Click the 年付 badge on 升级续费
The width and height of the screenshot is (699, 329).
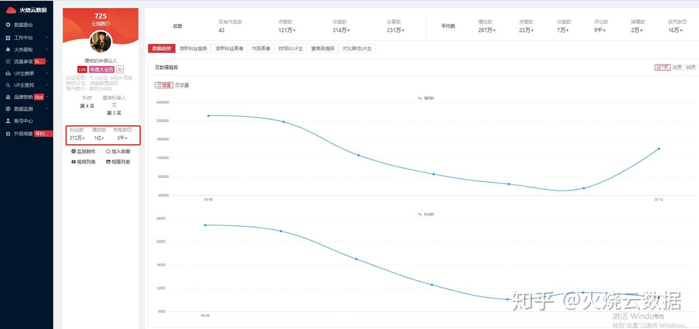(43, 133)
